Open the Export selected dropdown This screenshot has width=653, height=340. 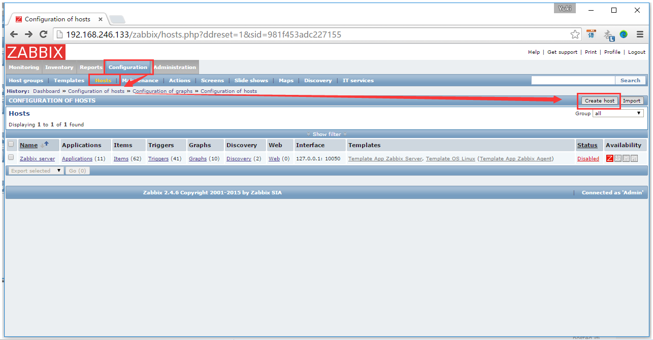click(x=36, y=171)
